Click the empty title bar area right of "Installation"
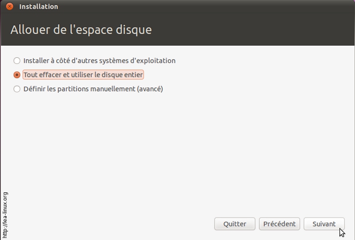This screenshot has width=355, height=240. 203,7
